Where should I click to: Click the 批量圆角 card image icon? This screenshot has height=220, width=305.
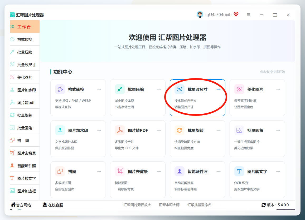coord(239,130)
